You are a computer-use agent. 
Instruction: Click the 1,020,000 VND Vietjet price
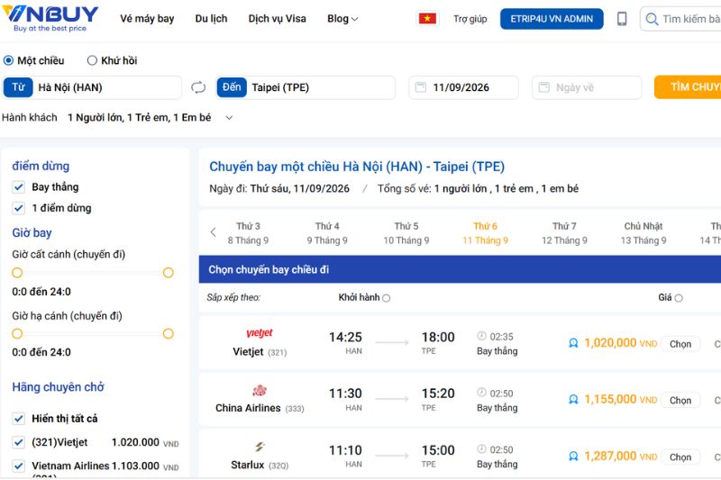620,343
